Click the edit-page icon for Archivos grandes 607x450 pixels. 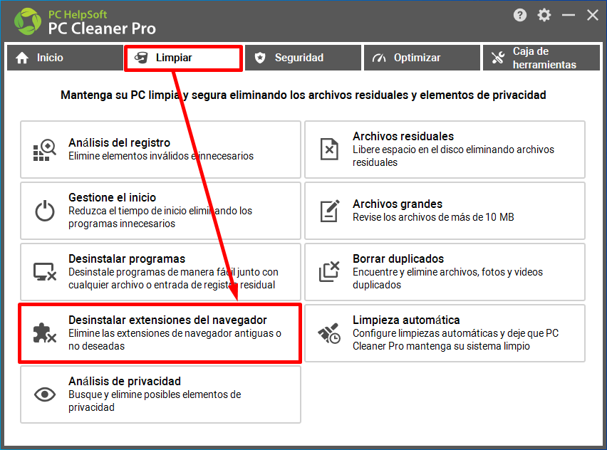click(330, 211)
